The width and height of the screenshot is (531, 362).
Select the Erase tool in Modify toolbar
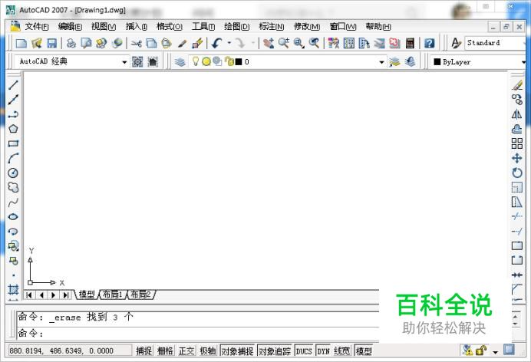point(516,84)
